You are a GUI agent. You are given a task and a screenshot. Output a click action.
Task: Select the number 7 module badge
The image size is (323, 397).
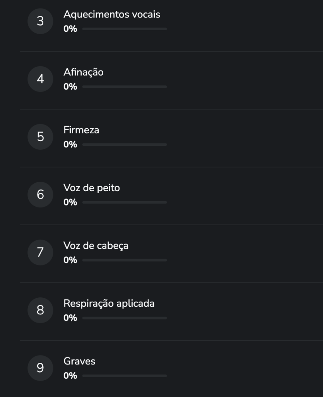point(40,252)
